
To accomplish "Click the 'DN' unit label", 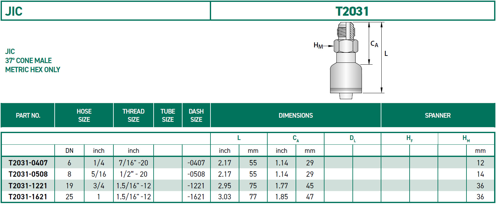I will (69, 151).
